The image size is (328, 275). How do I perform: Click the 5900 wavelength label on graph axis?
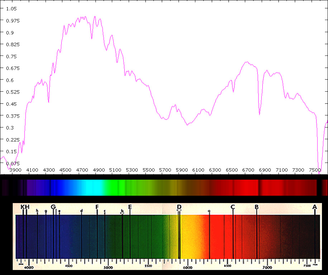182,170
